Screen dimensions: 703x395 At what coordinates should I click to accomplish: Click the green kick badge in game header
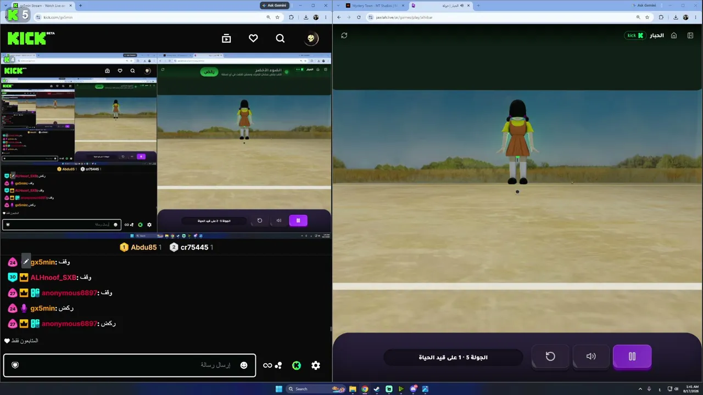coord(634,36)
